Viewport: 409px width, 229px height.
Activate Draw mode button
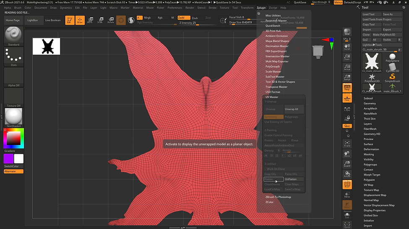[x=80, y=20]
